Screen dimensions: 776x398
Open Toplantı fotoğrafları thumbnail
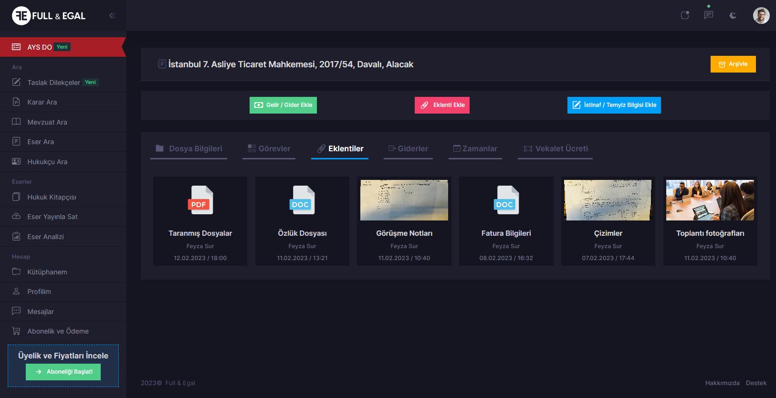pyautogui.click(x=710, y=200)
